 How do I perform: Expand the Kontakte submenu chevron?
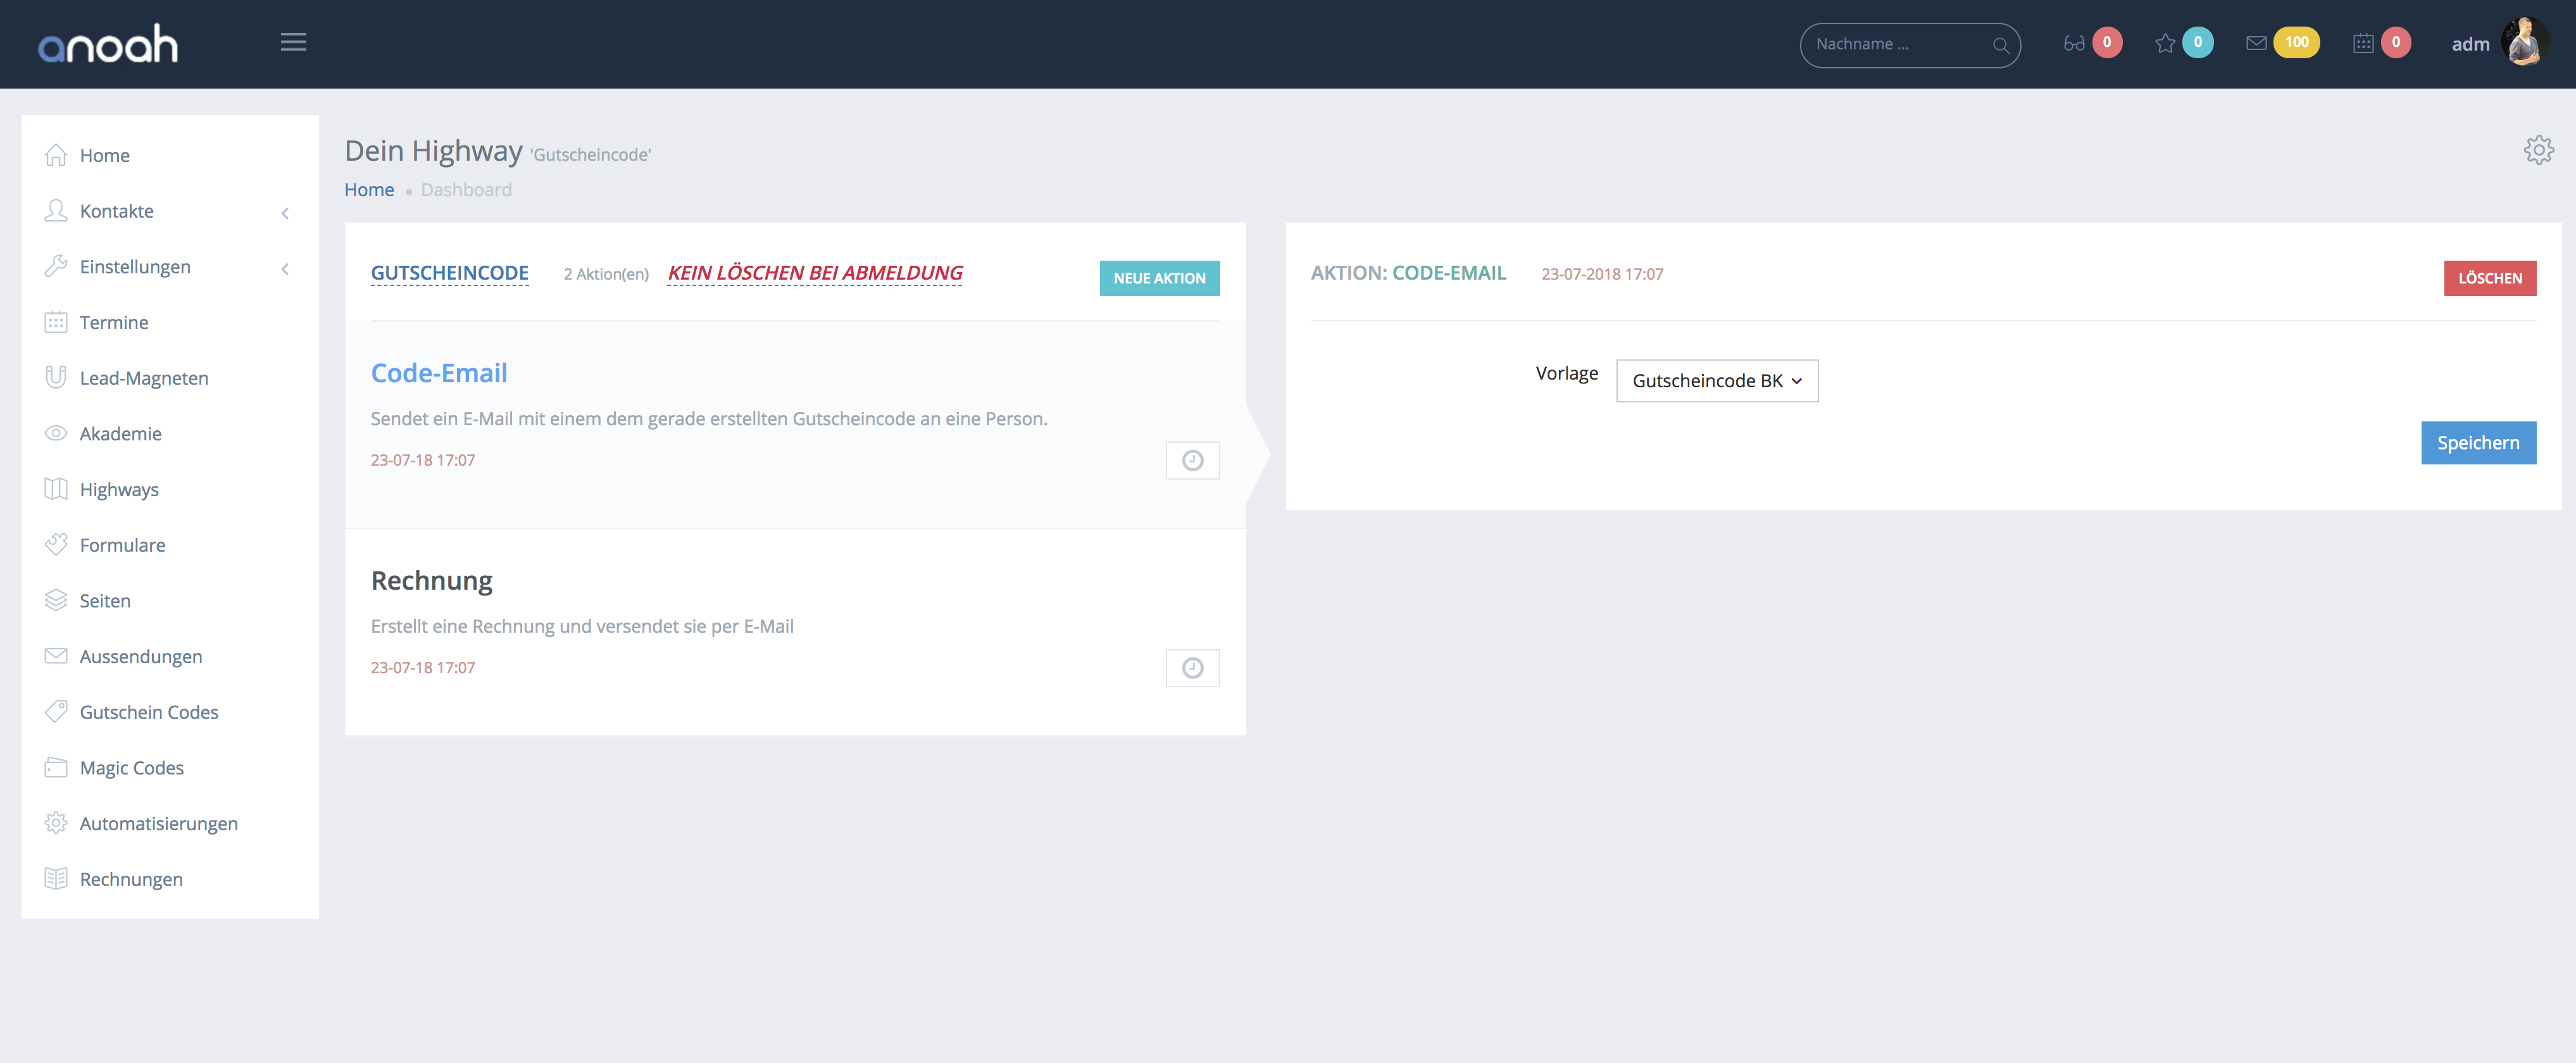[x=285, y=212]
